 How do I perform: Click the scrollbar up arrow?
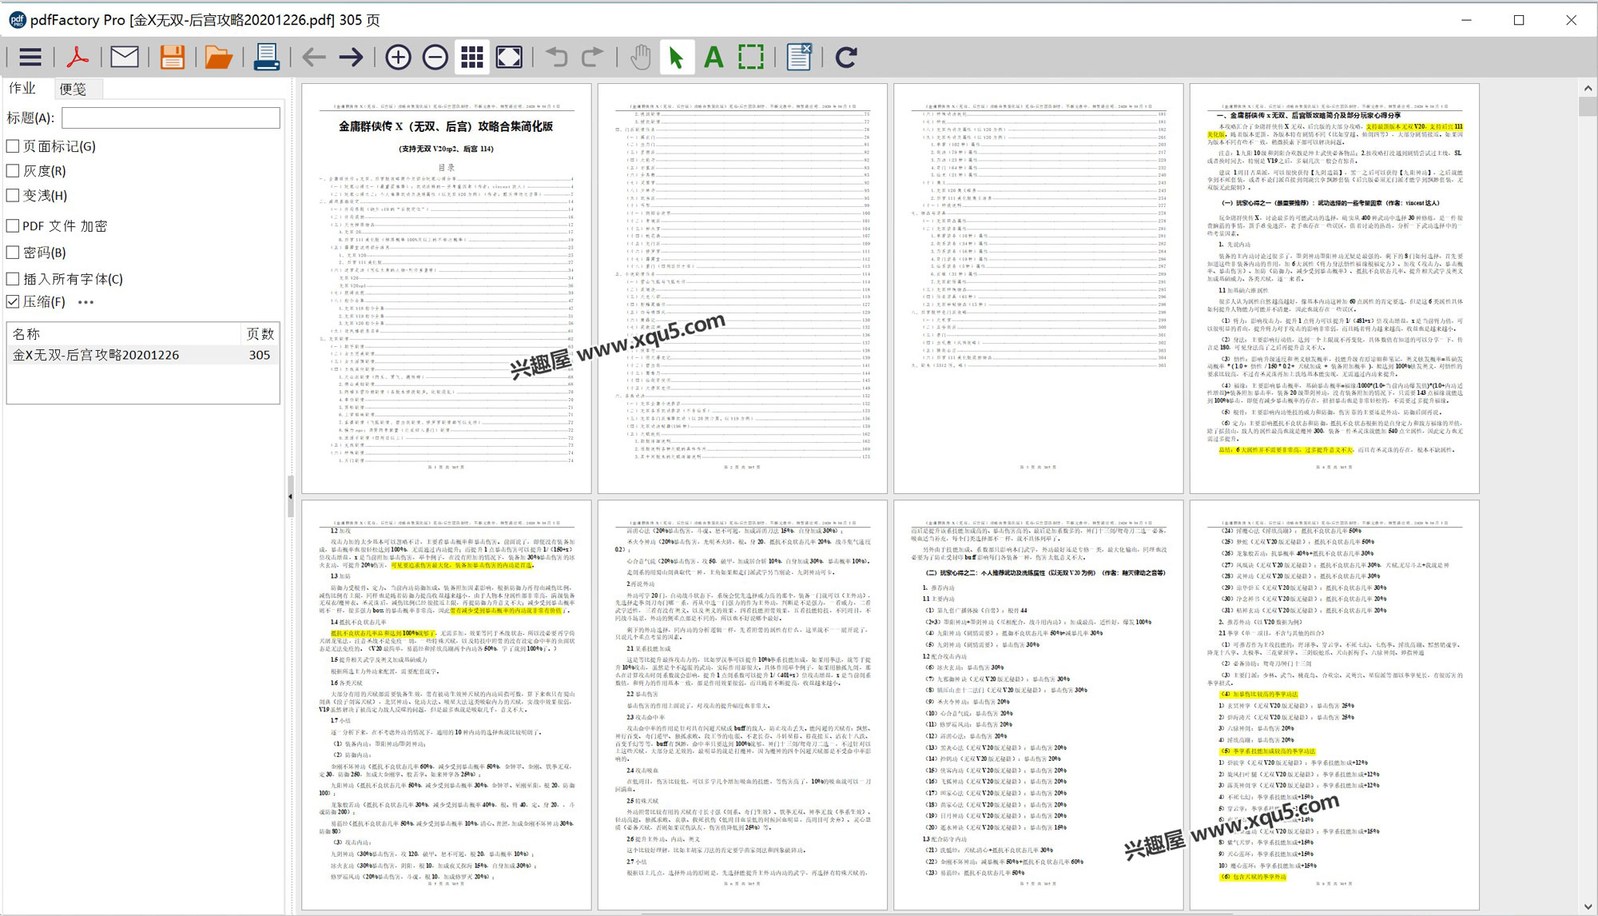pos(1588,89)
